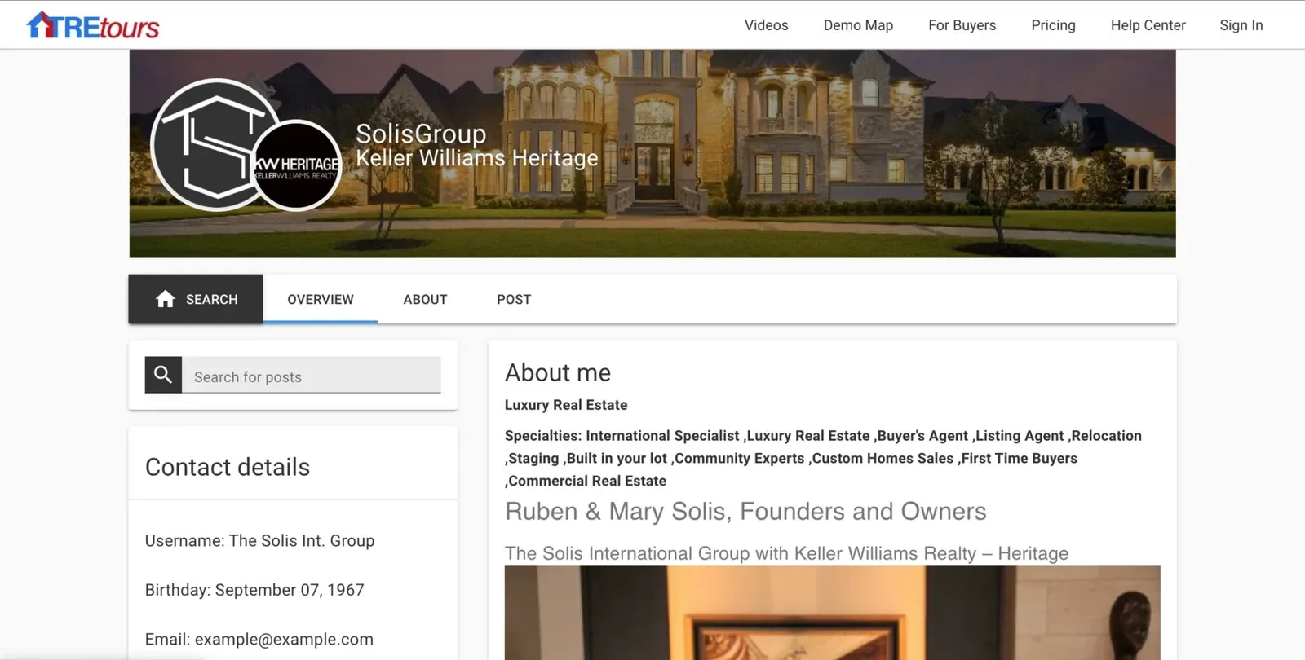
Task: Click the Luxury Real Estate label
Action: coord(566,405)
